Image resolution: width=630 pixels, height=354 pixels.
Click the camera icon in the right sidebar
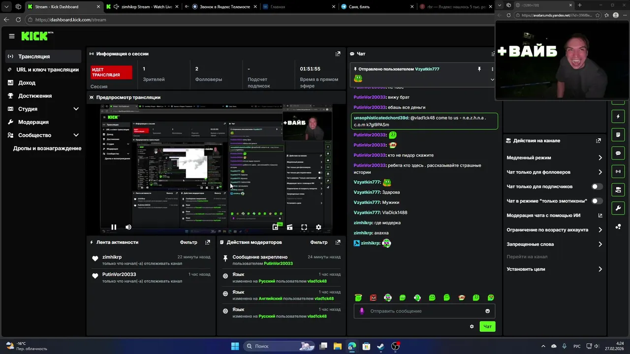pos(618,189)
